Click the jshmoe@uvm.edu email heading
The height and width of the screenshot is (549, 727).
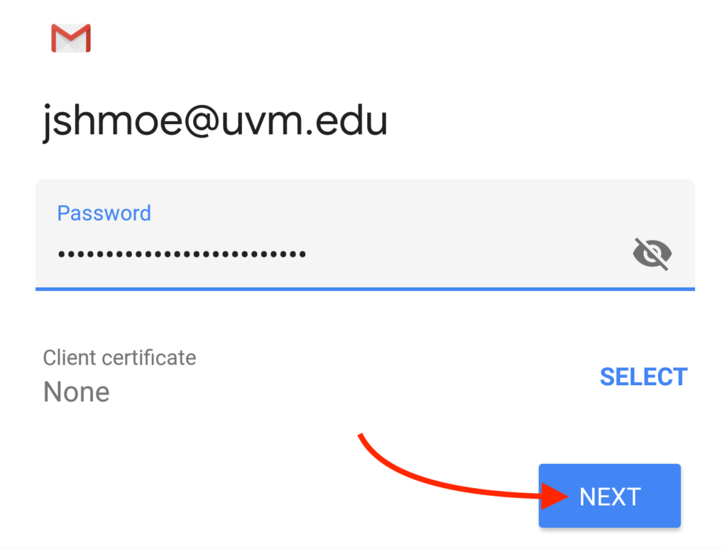pyautogui.click(x=215, y=122)
